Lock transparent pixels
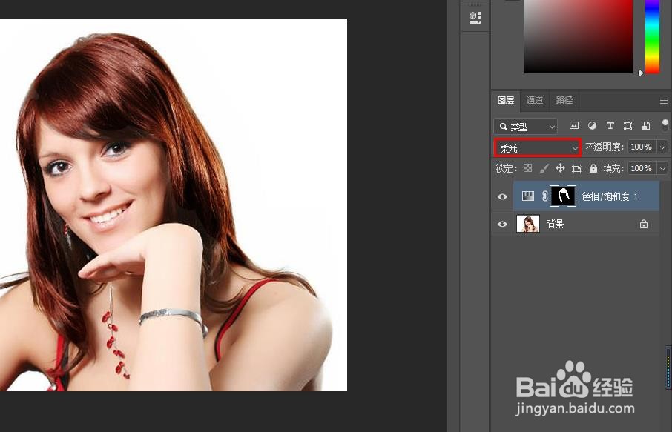Image resolution: width=672 pixels, height=432 pixels. coord(527,168)
